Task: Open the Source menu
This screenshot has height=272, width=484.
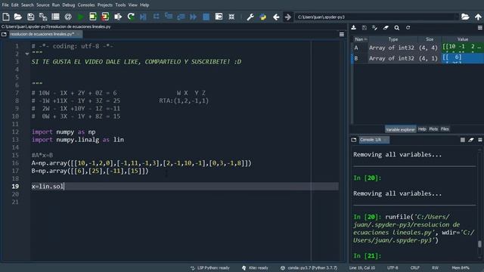Action: coord(43,5)
